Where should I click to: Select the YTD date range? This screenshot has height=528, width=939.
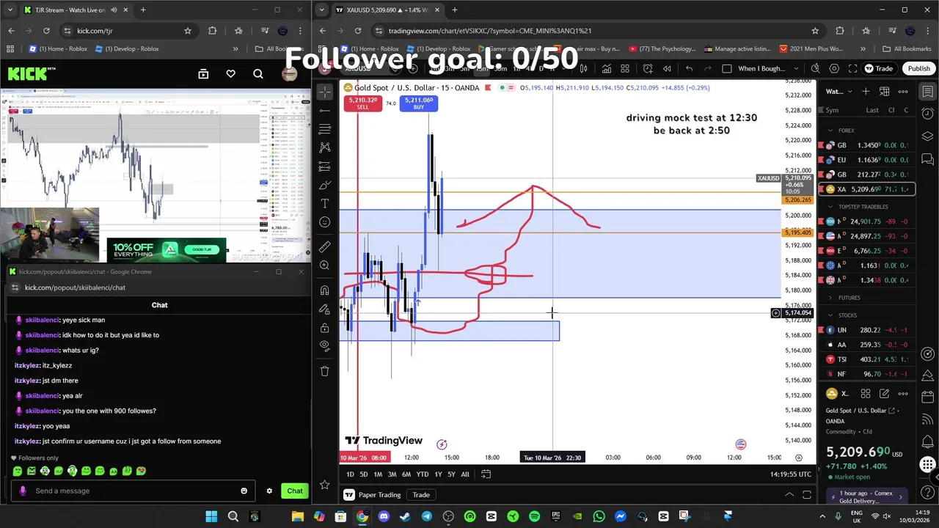click(423, 474)
